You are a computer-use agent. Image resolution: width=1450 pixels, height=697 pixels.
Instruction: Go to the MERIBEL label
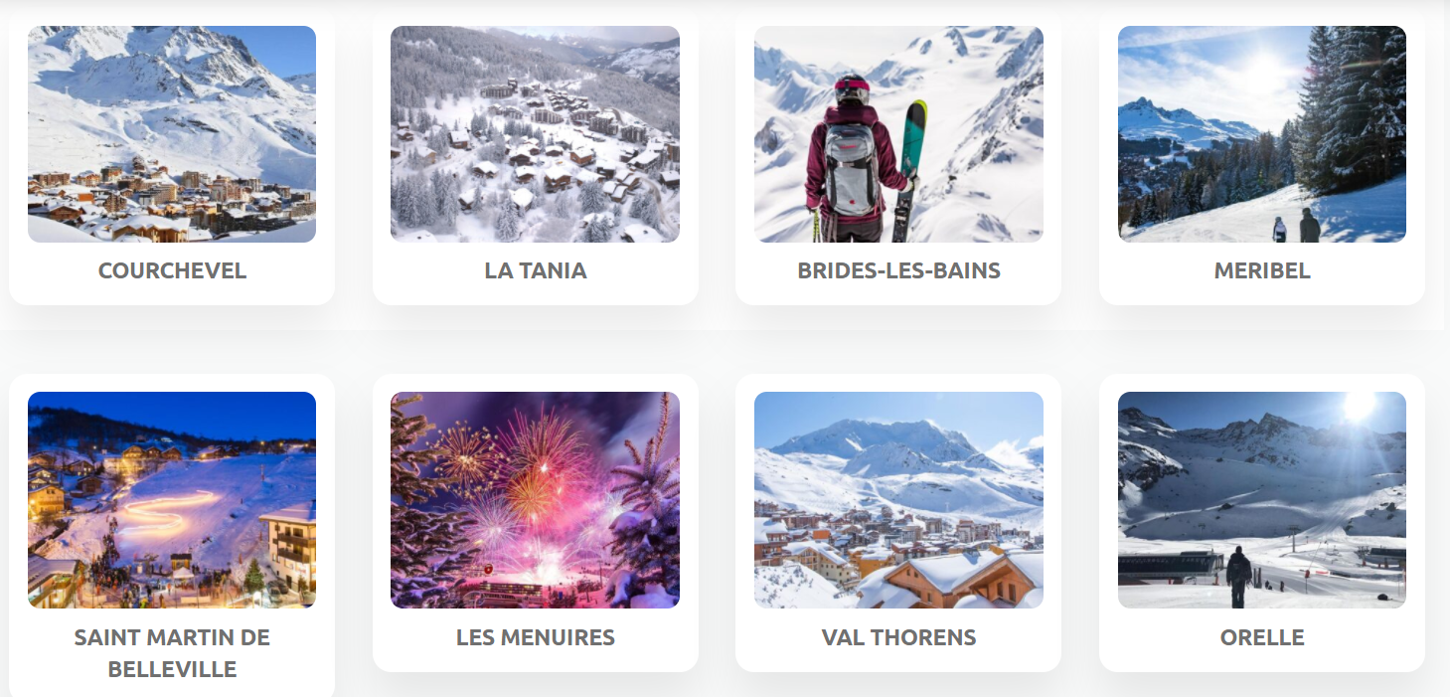click(x=1261, y=270)
